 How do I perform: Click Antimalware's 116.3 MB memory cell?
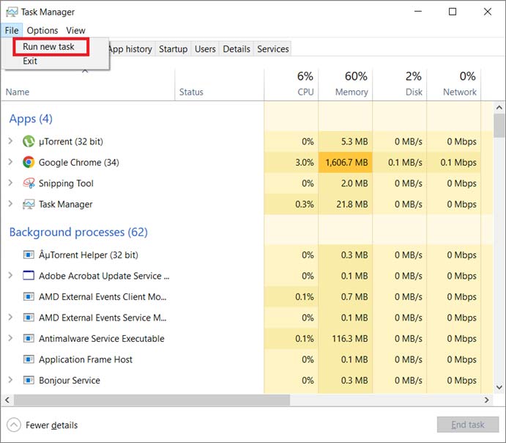[346, 338]
